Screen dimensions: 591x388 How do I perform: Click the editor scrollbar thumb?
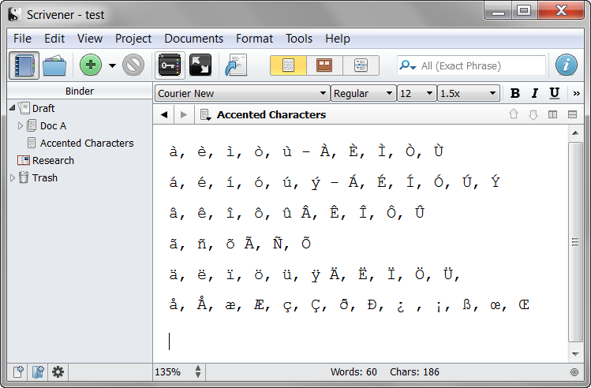click(575, 241)
